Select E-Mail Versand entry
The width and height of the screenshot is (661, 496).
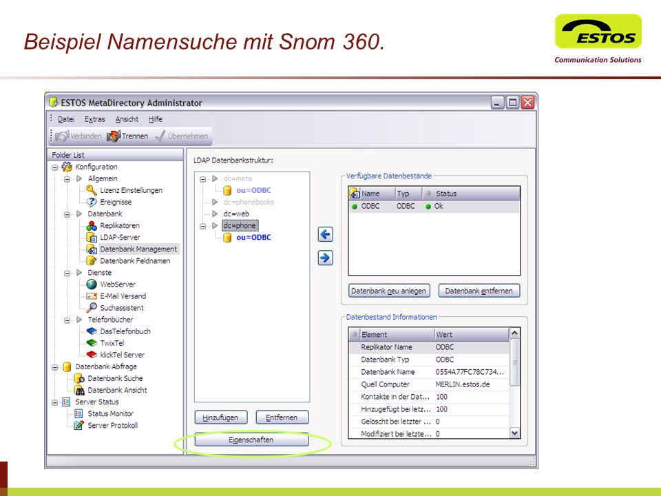116,296
